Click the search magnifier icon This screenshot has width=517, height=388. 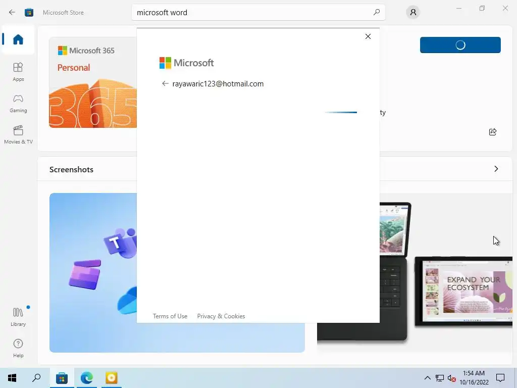pos(376,12)
